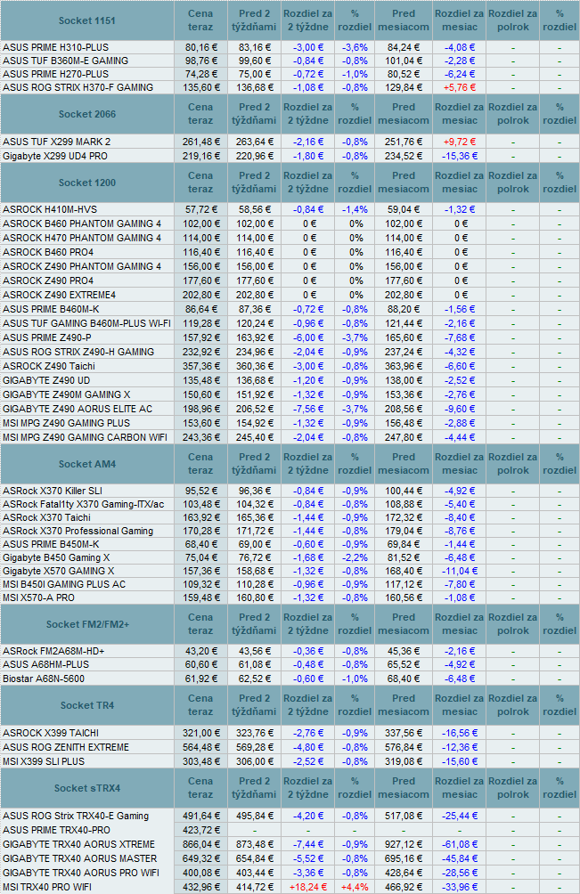Select the ASUS PRIME H270-PLUS motherboard name
580x894 pixels.
point(55,74)
